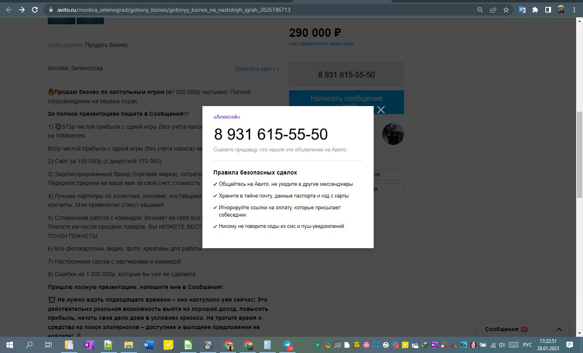Expand the Сообщения chat panel
The width and height of the screenshot is (583, 353).
click(x=523, y=329)
